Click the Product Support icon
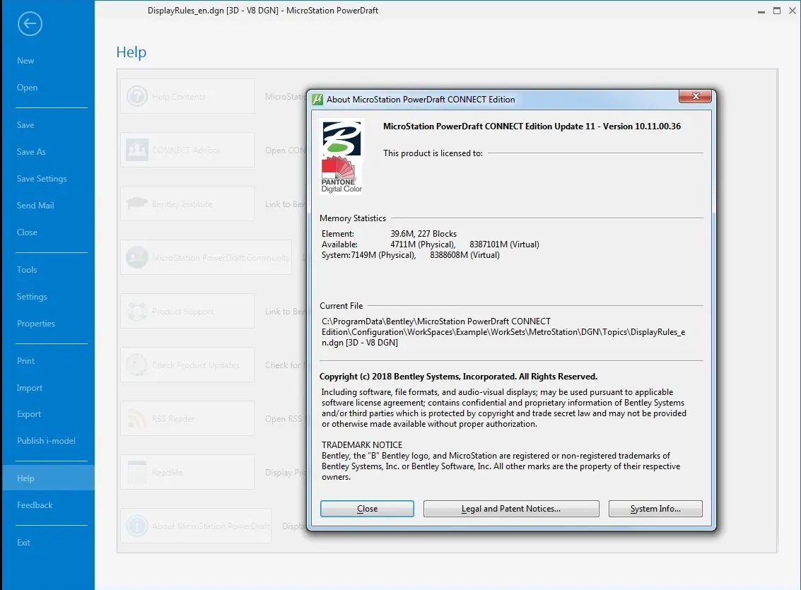 137,312
